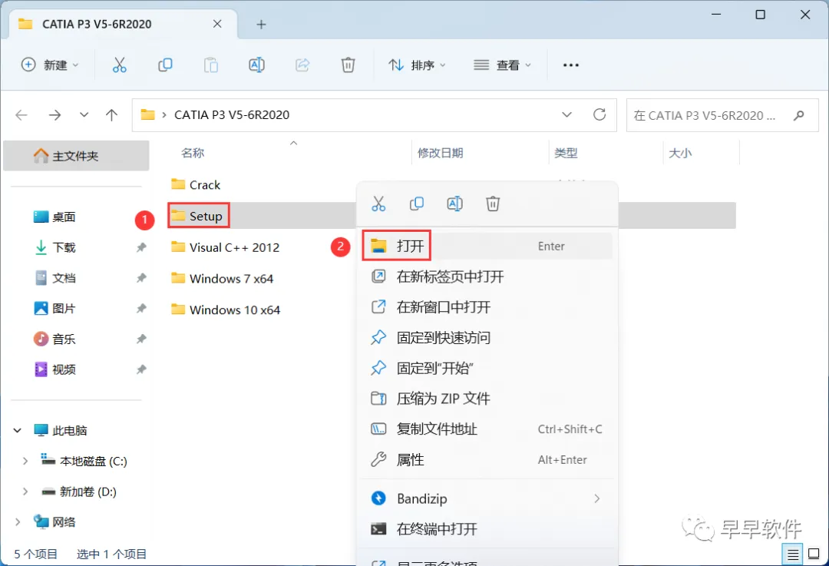
Task: Click the Delete trash icon in the toolbar
Action: (348, 65)
